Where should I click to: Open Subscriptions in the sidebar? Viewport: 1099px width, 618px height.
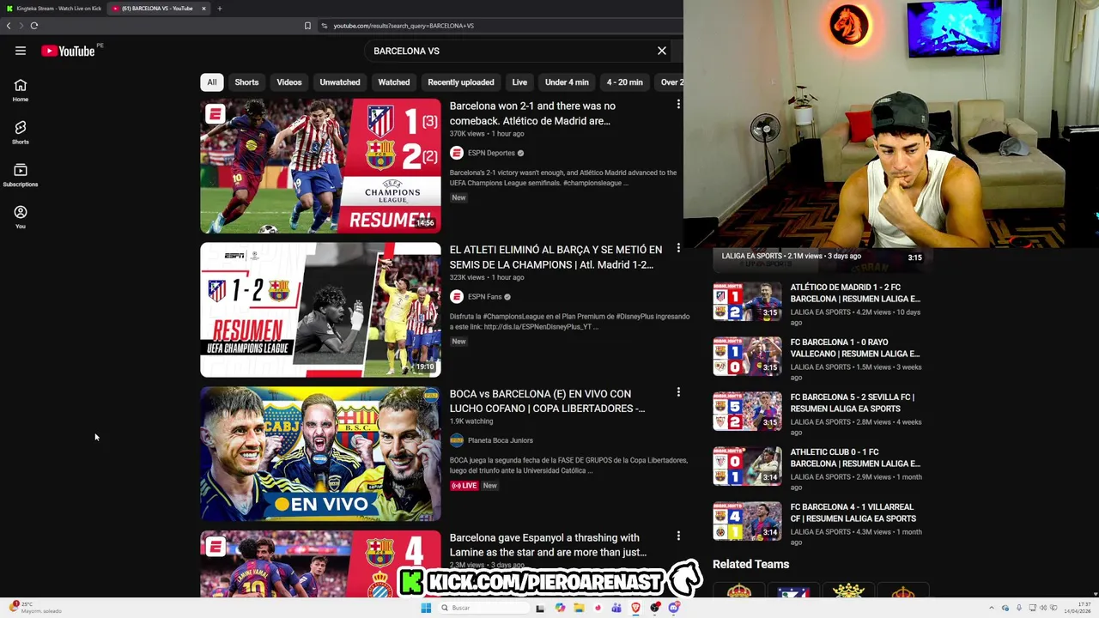(21, 174)
